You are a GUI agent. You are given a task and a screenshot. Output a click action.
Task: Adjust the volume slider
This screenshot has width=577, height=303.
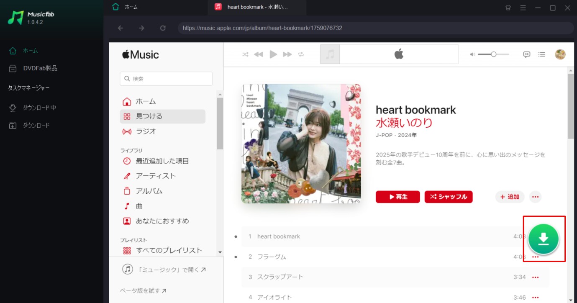[x=494, y=54]
